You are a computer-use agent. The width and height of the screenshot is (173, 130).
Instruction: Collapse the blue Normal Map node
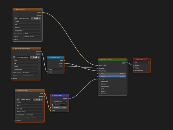tap(52, 95)
